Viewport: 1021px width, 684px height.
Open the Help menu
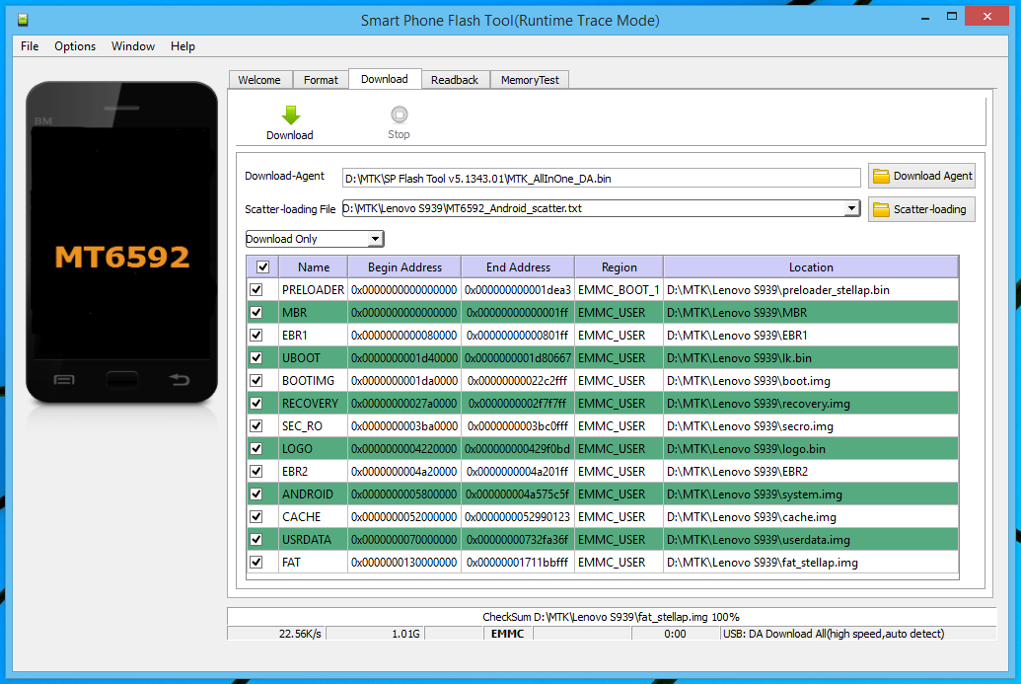pyautogui.click(x=182, y=46)
